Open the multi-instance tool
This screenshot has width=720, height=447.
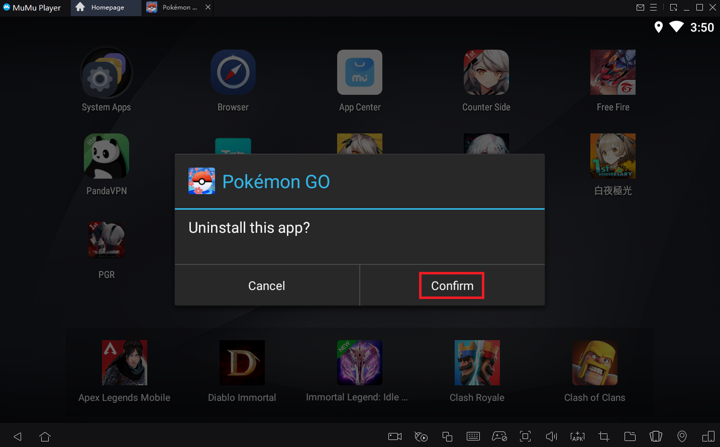pyautogui.click(x=447, y=436)
